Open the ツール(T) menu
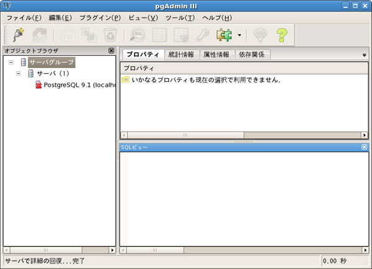This screenshot has height=269, width=372. [180, 18]
